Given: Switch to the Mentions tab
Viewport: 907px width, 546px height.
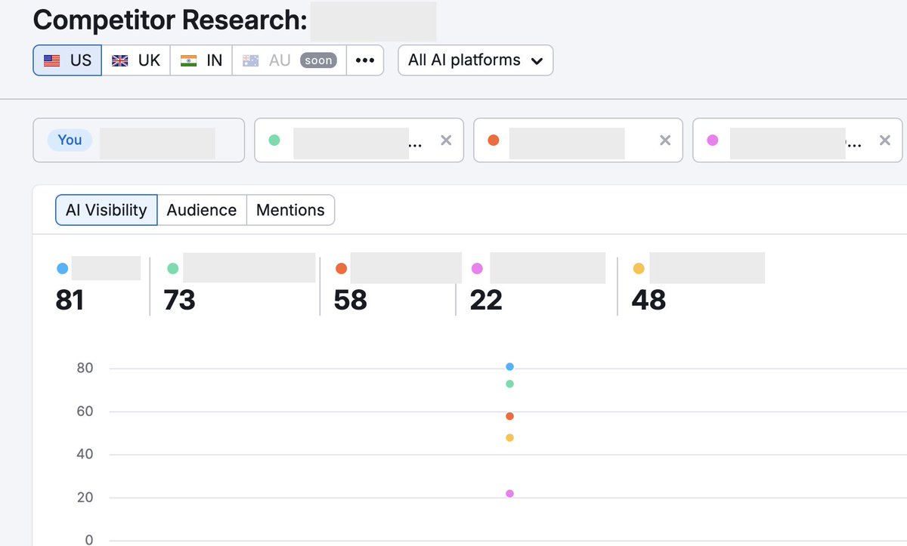Looking at the screenshot, I should coord(290,210).
